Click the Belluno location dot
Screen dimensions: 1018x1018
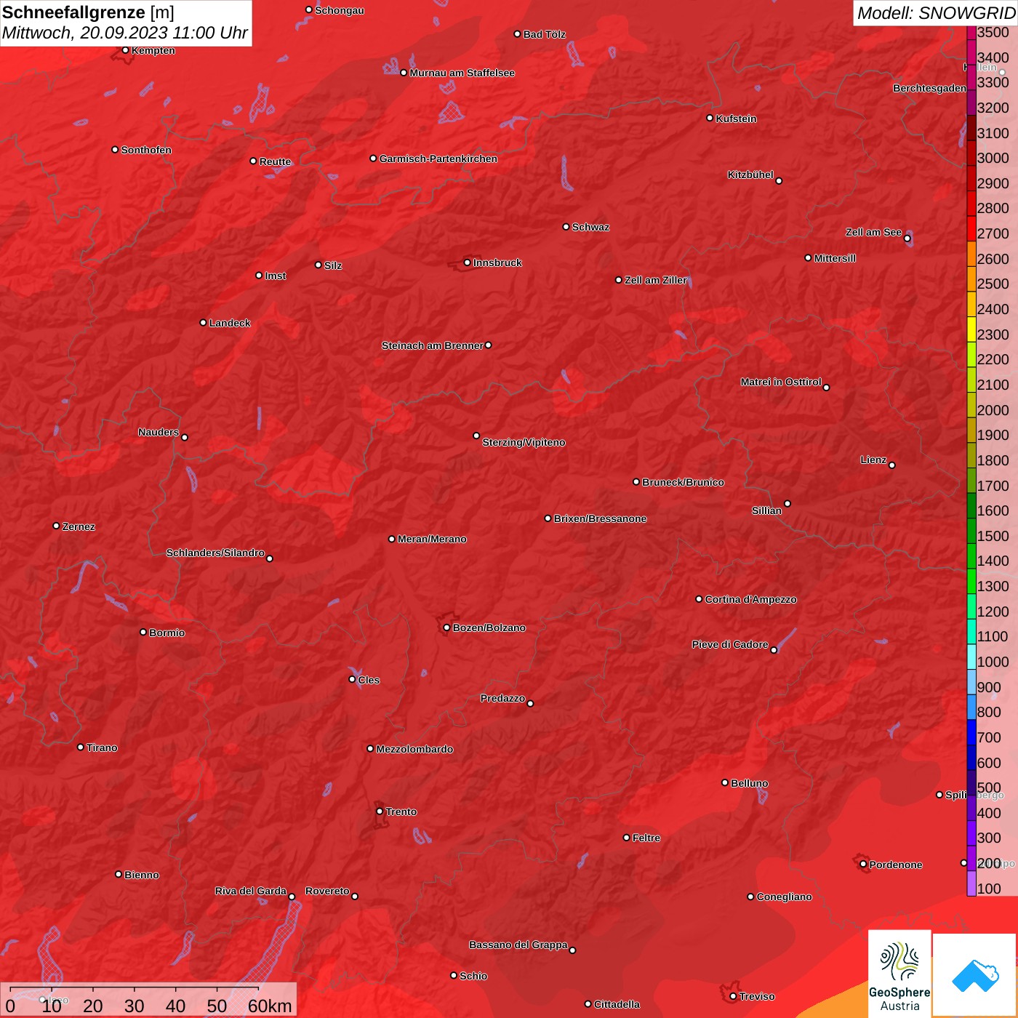724,782
